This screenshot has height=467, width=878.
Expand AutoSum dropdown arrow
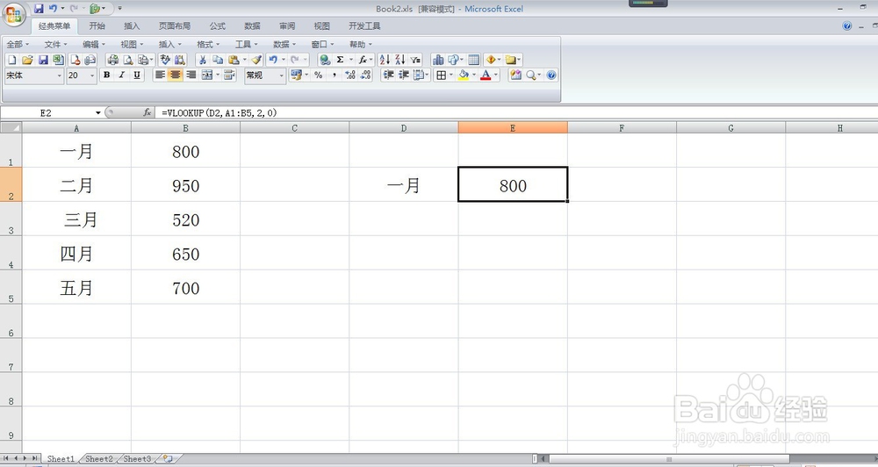point(351,60)
